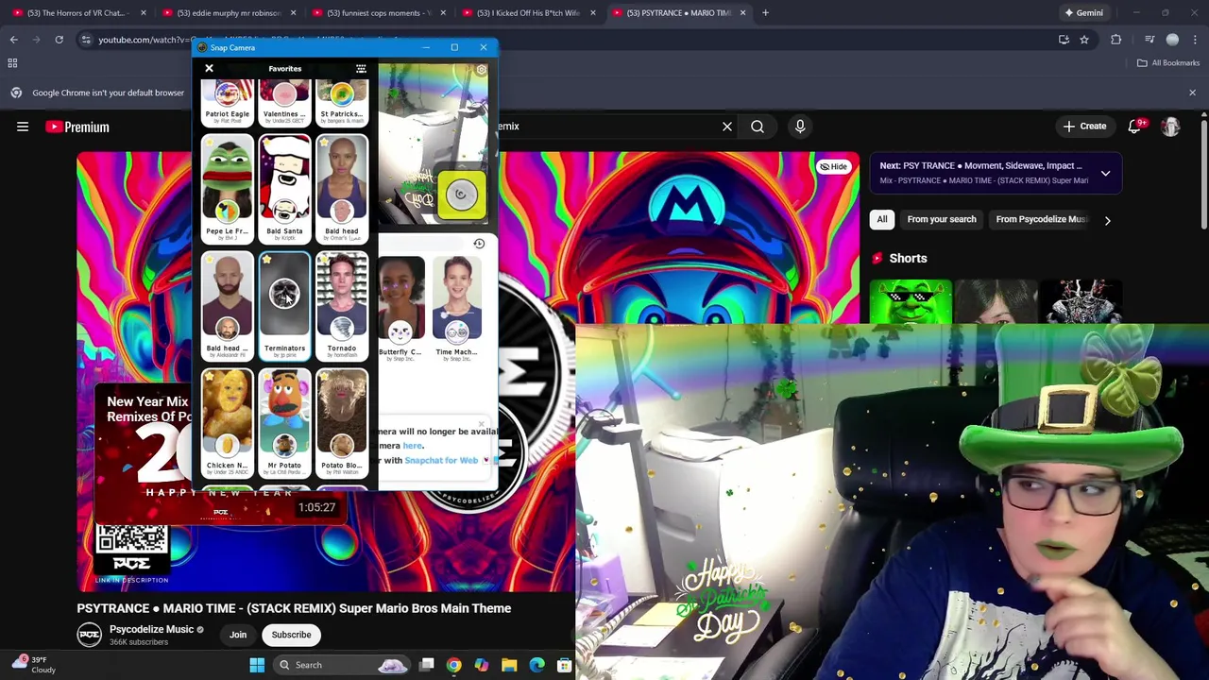Follow the 'here' link in Snap Camera notice
The image size is (1209, 680).
coord(413,446)
